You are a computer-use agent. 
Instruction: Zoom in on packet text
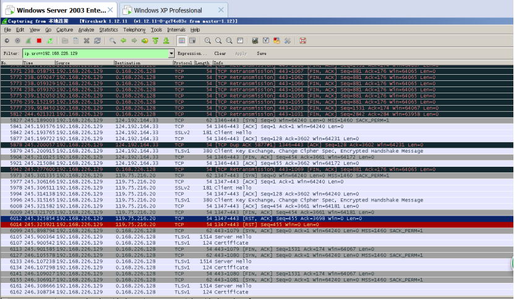[x=207, y=41]
